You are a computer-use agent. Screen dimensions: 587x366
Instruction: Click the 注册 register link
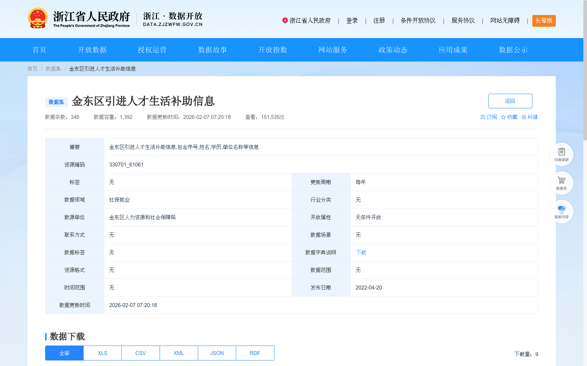pos(379,20)
